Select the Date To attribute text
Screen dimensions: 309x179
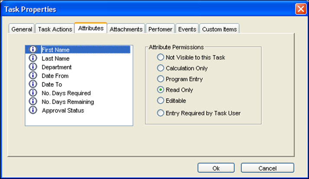(52, 85)
